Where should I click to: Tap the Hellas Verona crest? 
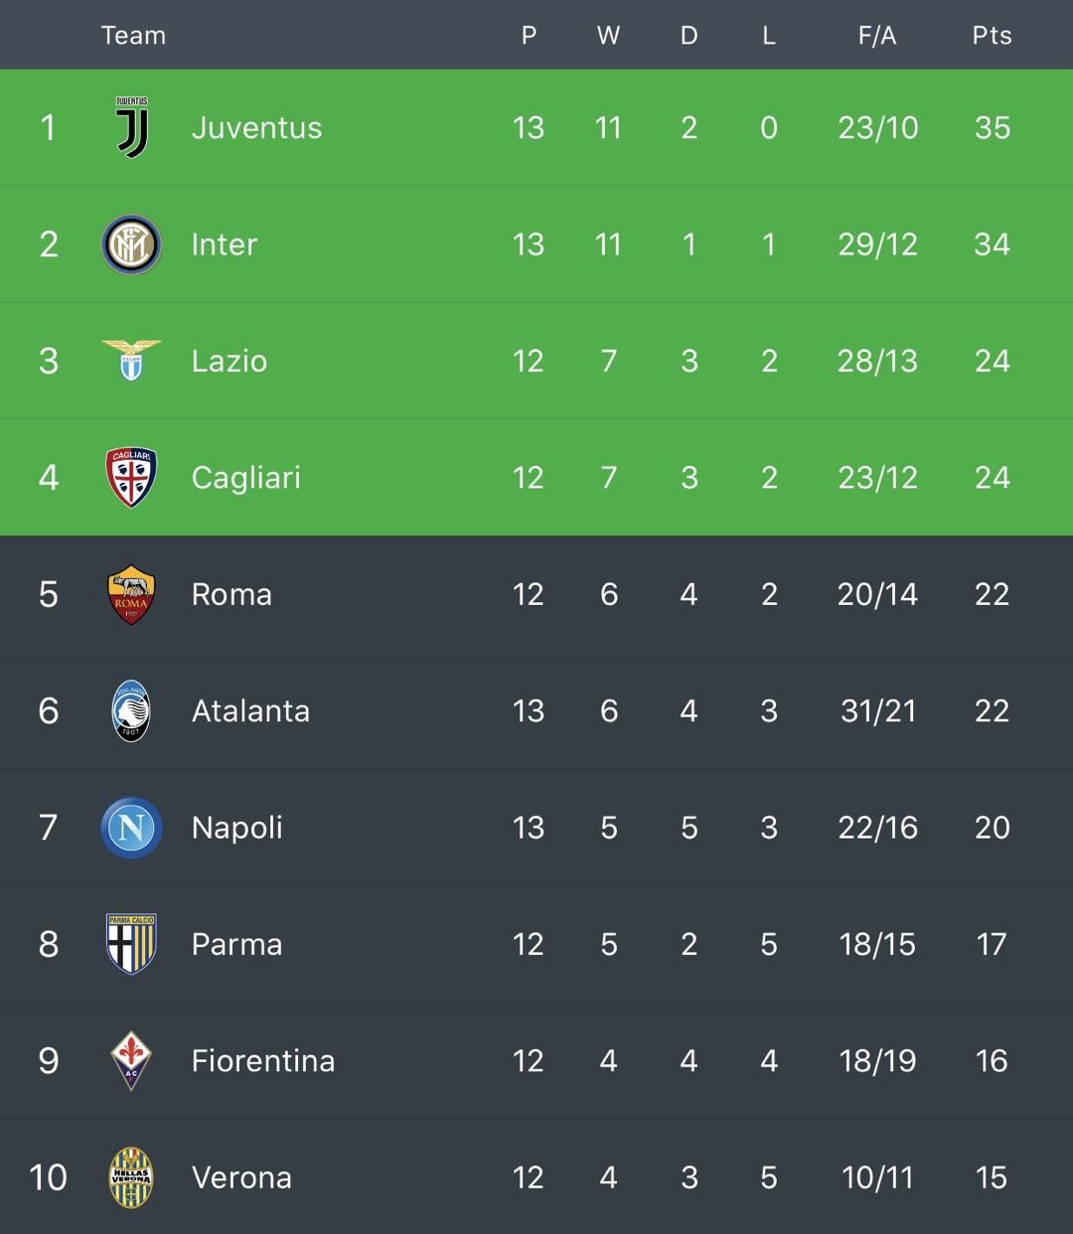click(131, 1177)
